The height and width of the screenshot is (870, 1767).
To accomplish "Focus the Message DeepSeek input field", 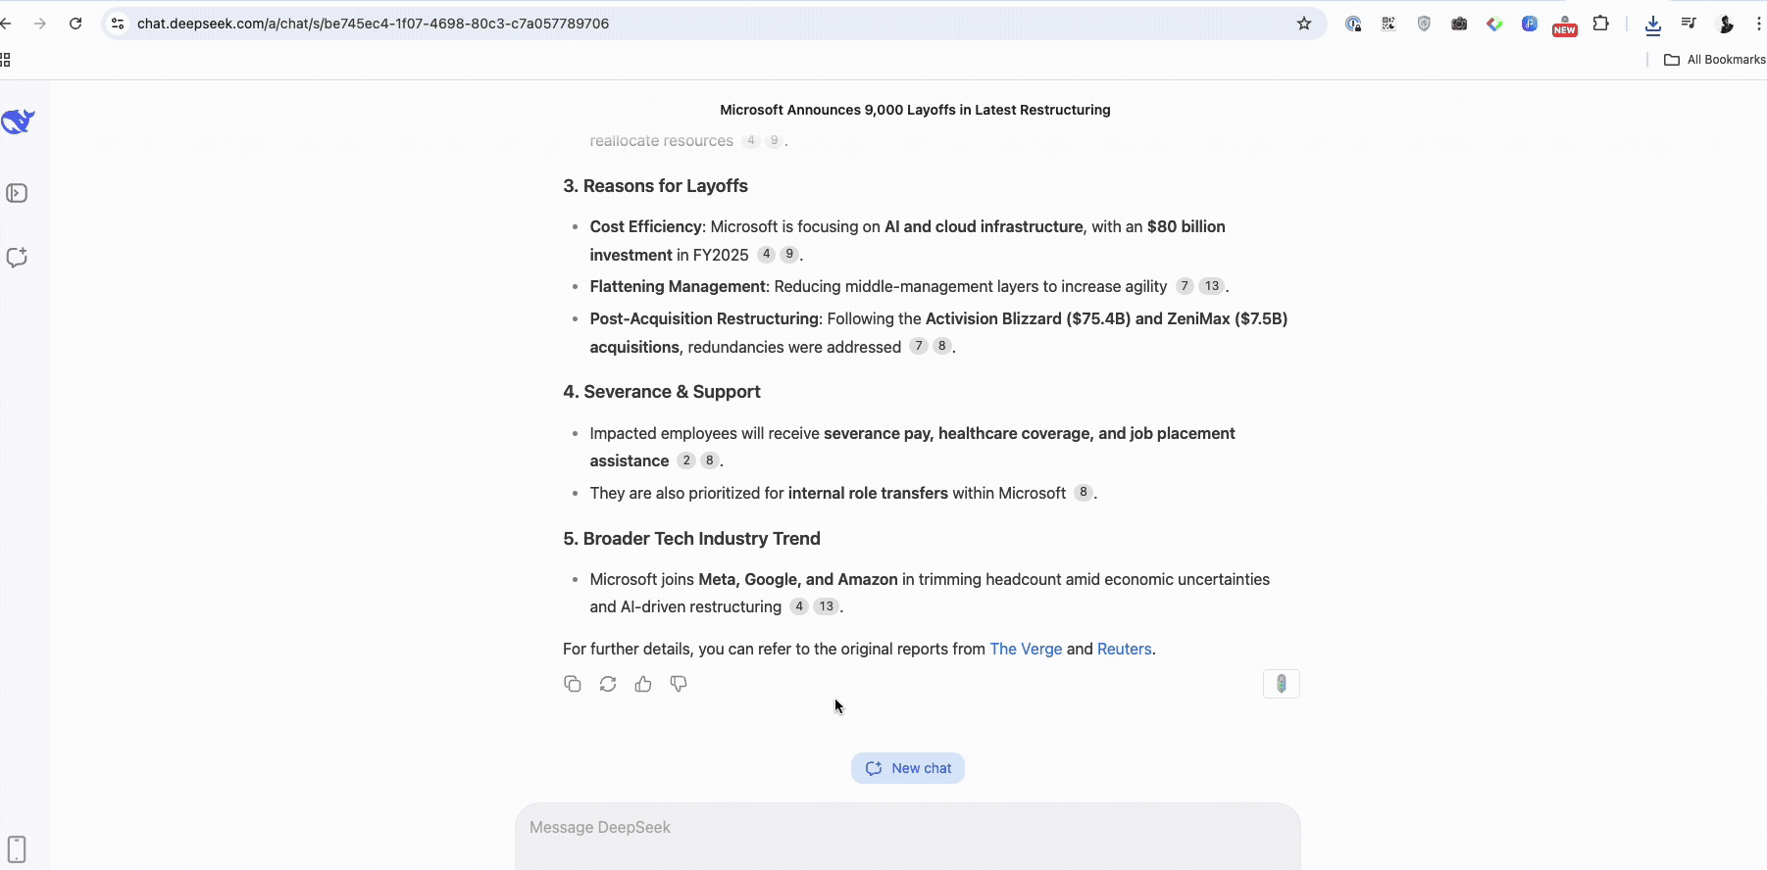I will pos(908,835).
